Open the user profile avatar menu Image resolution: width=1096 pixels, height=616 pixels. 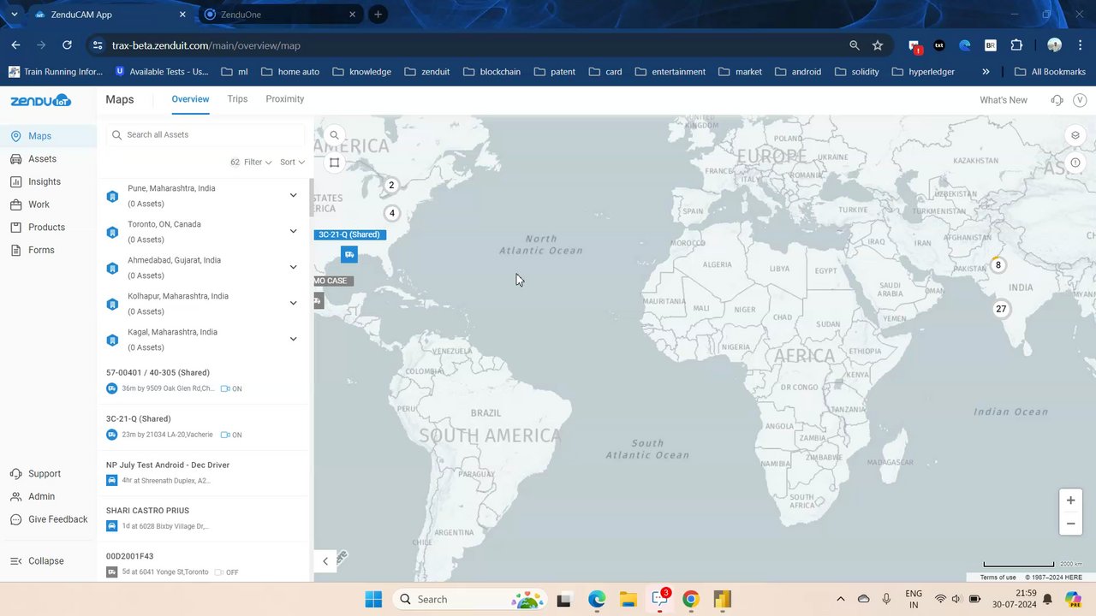click(x=1079, y=100)
